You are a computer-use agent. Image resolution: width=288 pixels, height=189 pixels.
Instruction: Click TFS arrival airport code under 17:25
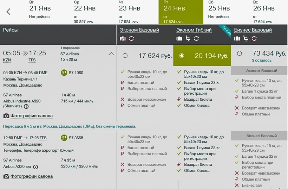[x=32, y=60]
